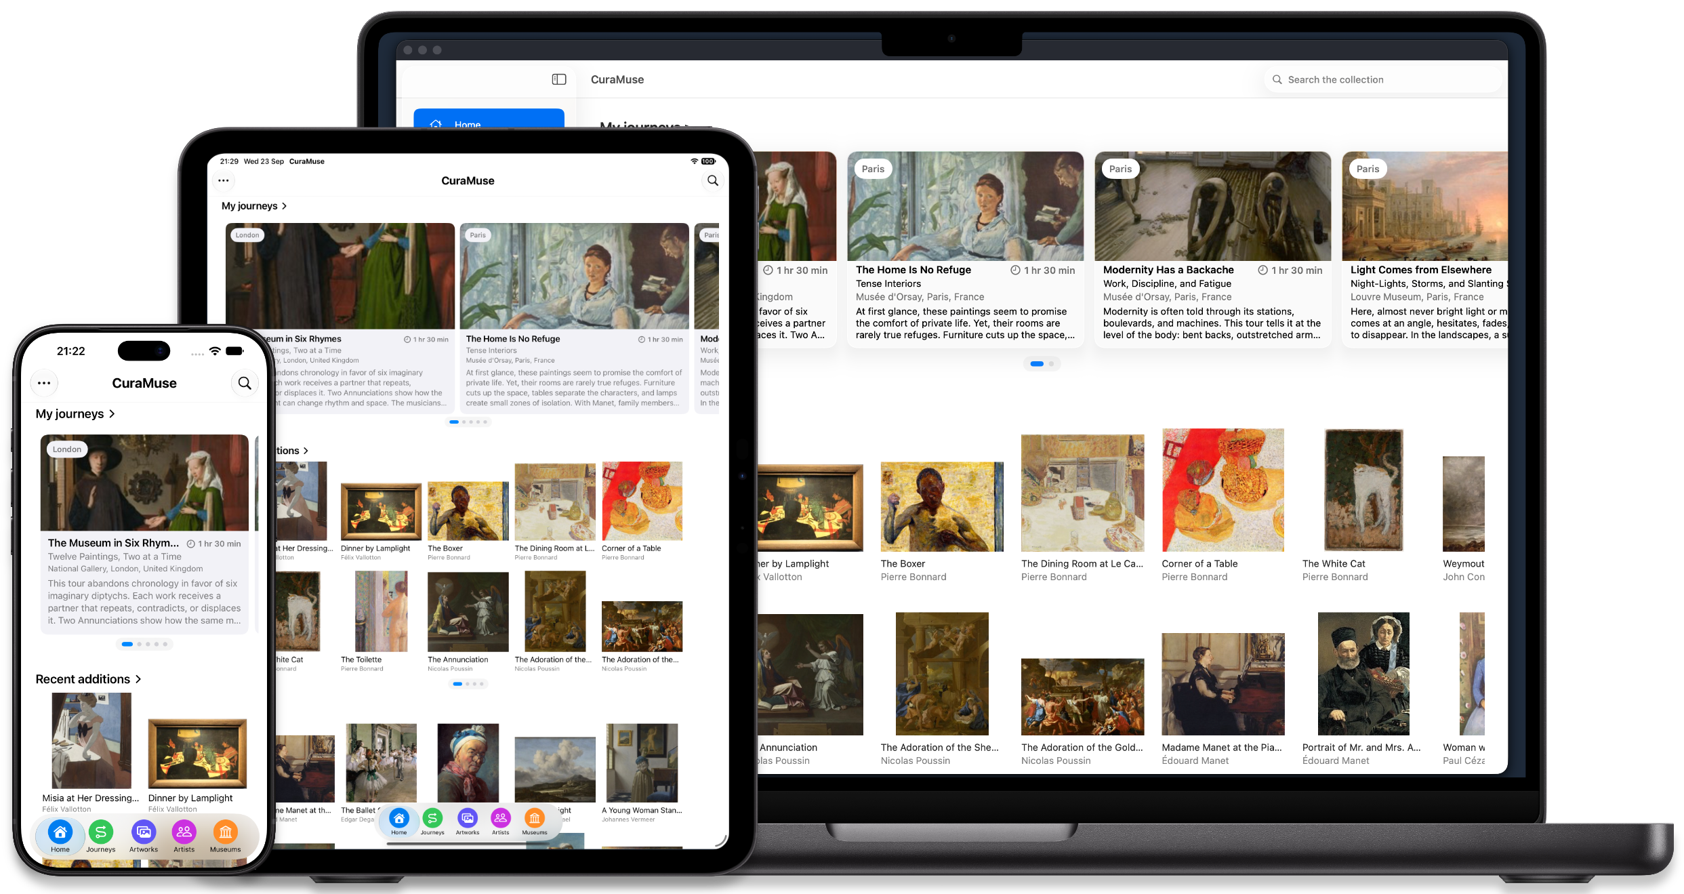
Task: Open Modernity Has a Backache journey on MacBook
Action: (1212, 249)
